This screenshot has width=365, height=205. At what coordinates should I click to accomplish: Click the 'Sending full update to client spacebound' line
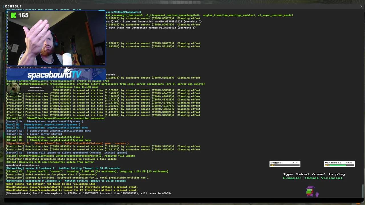(66, 153)
